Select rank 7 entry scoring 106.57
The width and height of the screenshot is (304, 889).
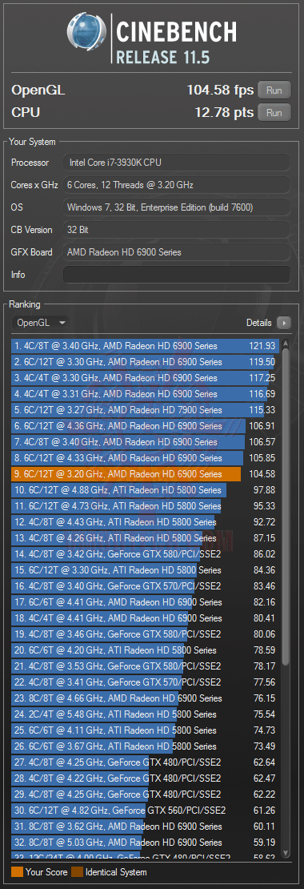[146, 441]
